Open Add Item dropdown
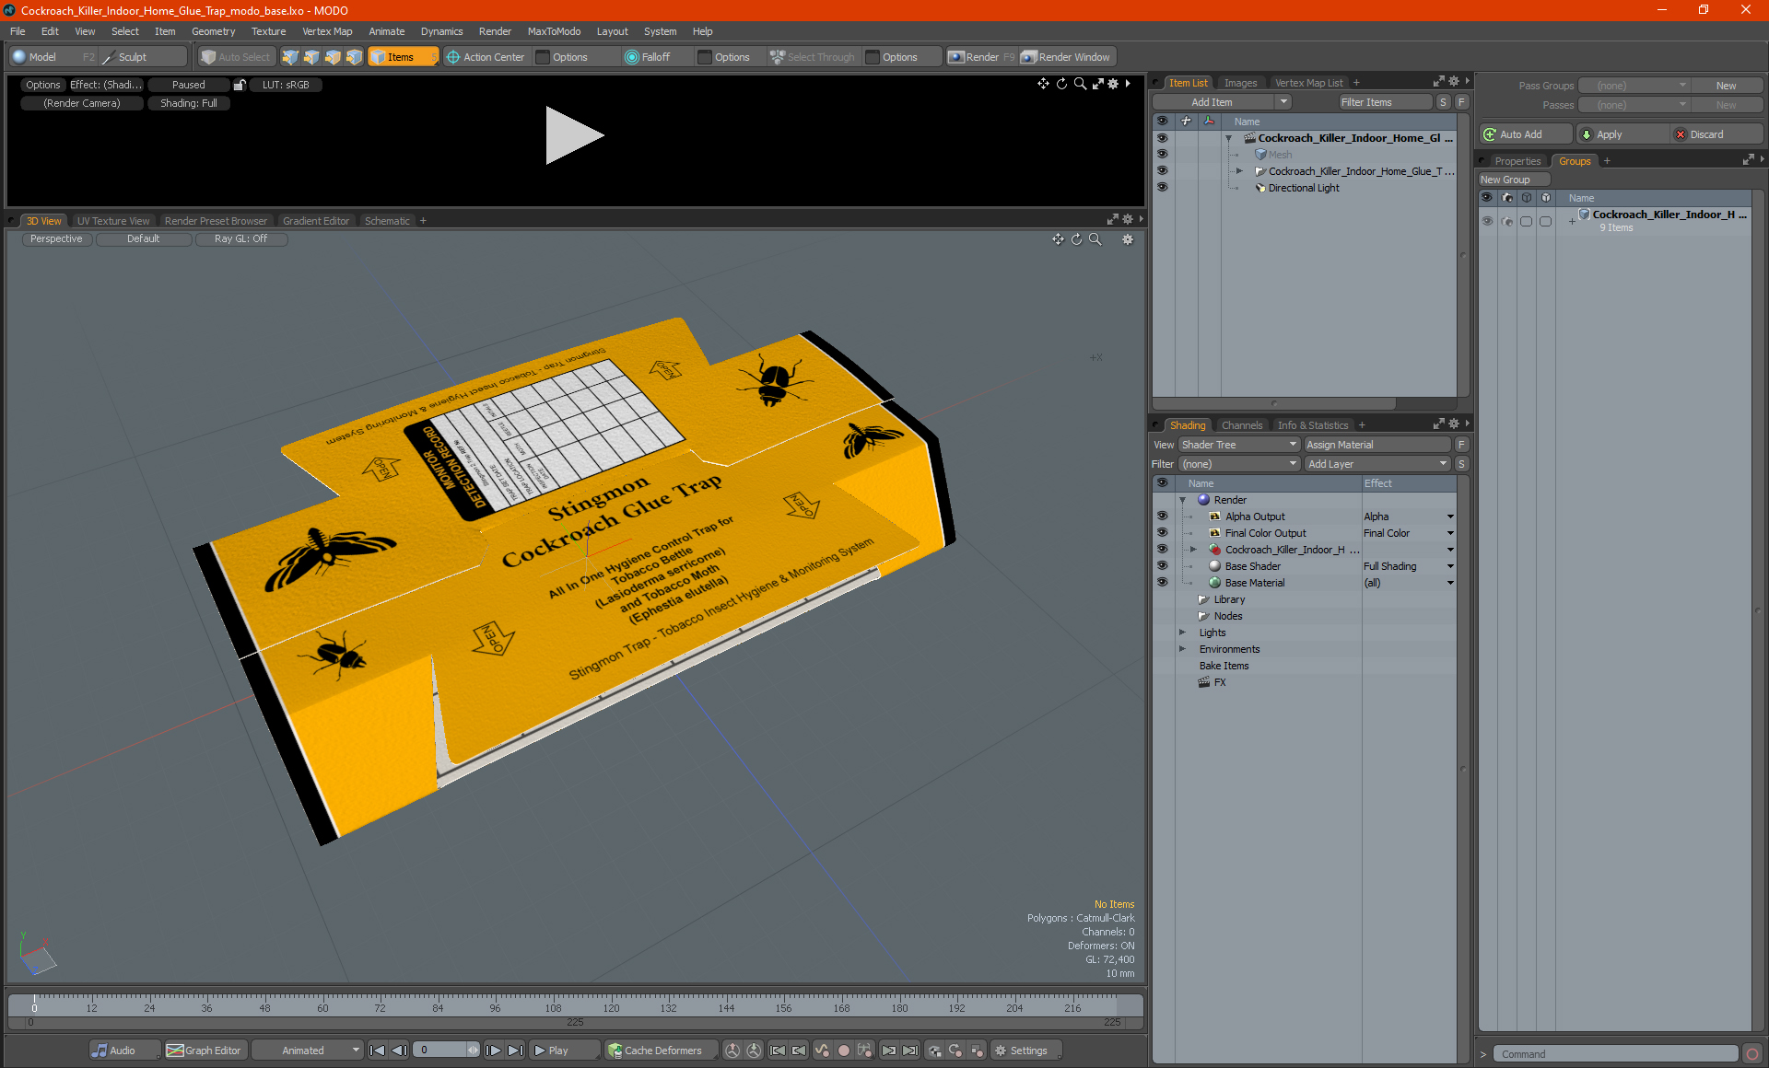The image size is (1769, 1068). pos(1222,102)
